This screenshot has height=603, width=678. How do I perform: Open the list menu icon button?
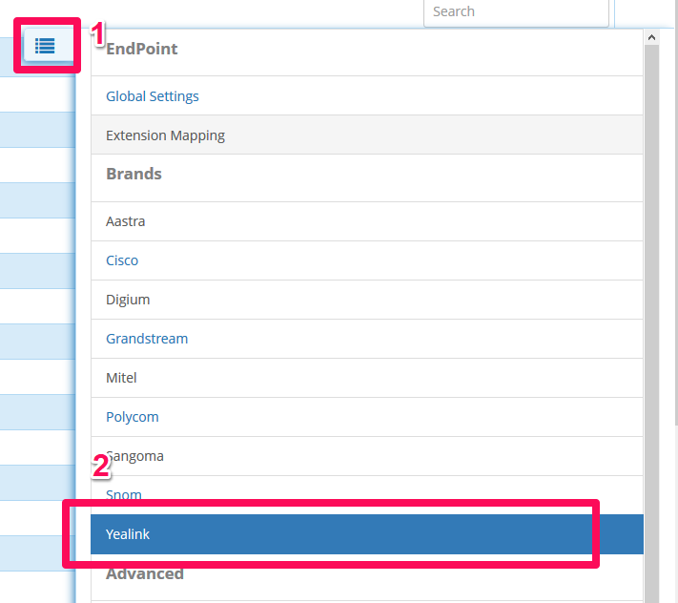pyautogui.click(x=45, y=46)
